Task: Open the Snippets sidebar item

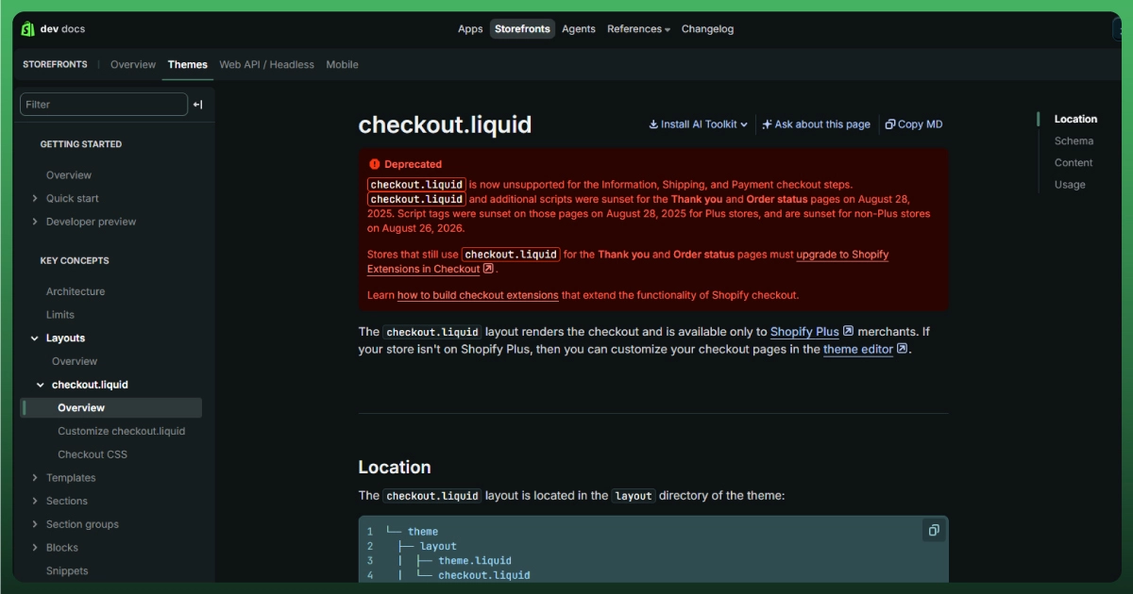Action: 67,571
